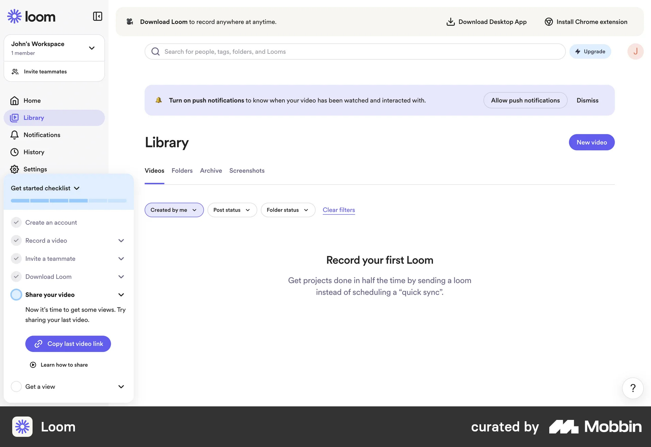The height and width of the screenshot is (447, 651).
Task: Collapse the sidebar with the panel icon
Action: click(x=97, y=16)
